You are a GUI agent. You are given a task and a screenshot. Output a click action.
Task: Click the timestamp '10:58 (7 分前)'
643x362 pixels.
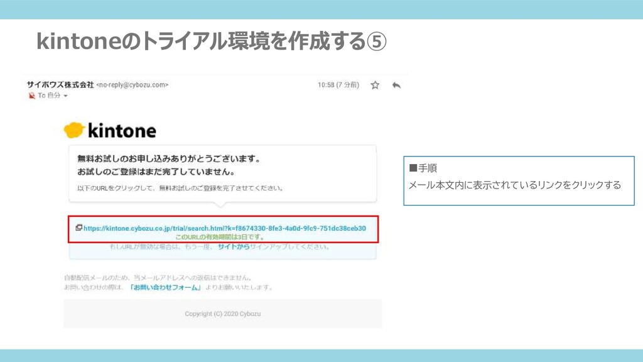click(x=338, y=85)
